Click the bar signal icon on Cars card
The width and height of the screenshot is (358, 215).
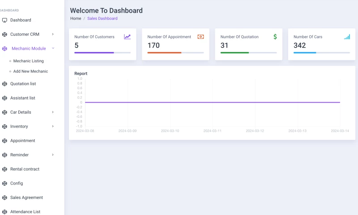tap(347, 37)
